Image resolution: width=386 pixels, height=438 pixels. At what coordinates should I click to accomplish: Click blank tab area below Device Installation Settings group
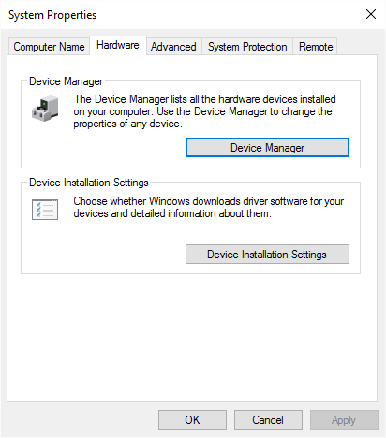pyautogui.click(x=192, y=337)
